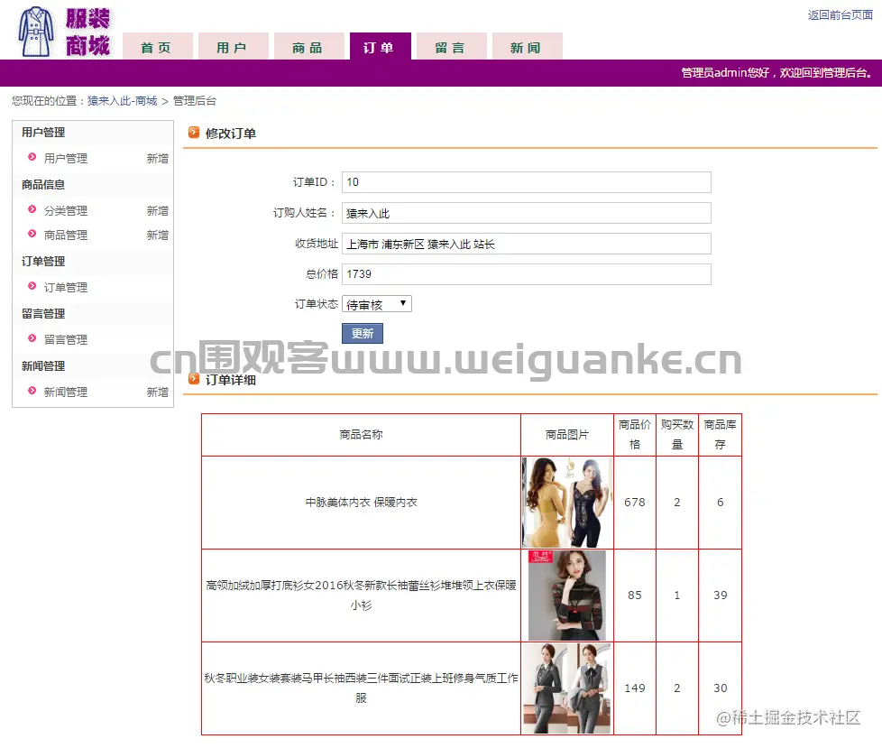Image resolution: width=882 pixels, height=748 pixels.
Task: Click the stock cell 39
Action: pyautogui.click(x=720, y=595)
